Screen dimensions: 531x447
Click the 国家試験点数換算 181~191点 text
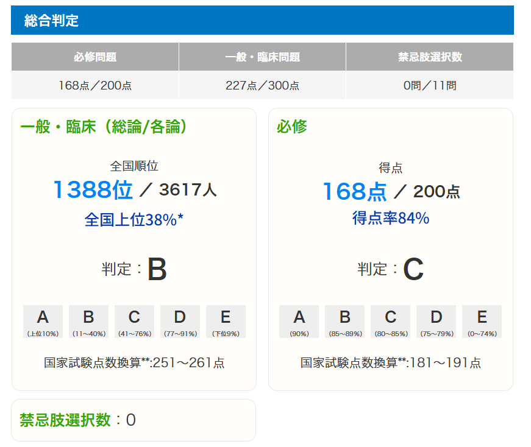(x=390, y=363)
